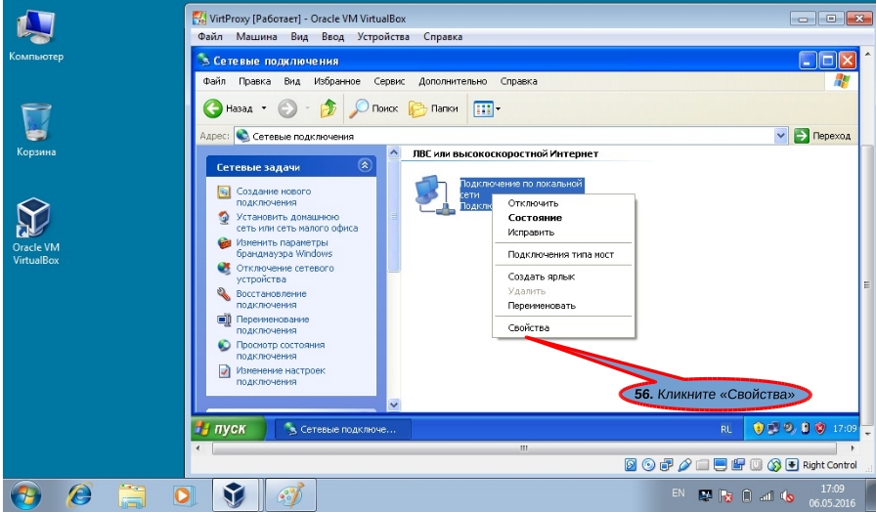Open Oracle VM VirtualBox desktop shortcut
The width and height of the screenshot is (876, 512).
coord(36,231)
